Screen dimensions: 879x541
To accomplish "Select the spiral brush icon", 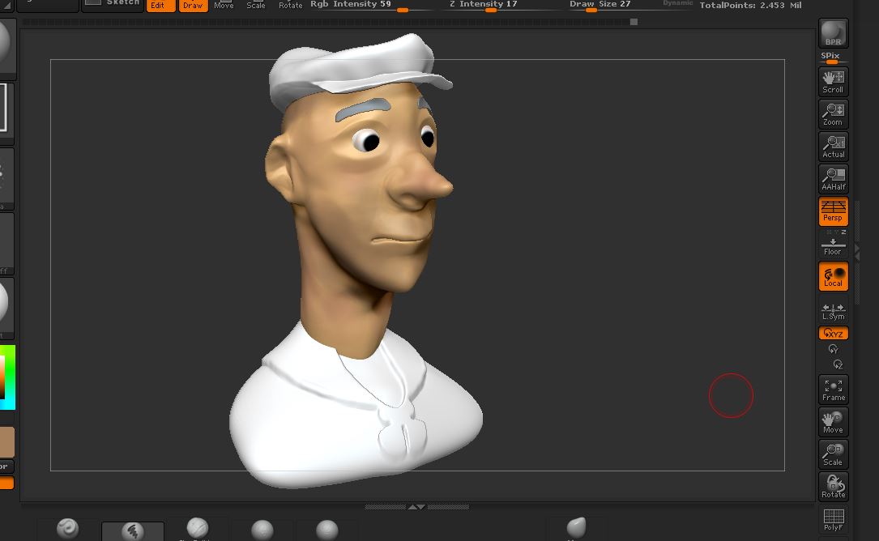I will coord(68,528).
